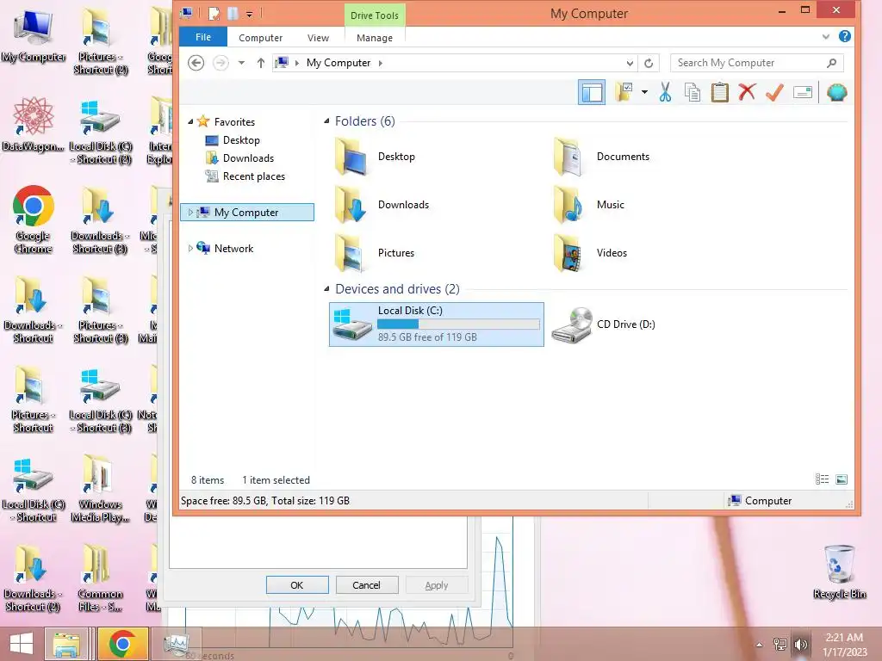Select the CD Drive (D:) icon
The height and width of the screenshot is (661, 882).
[x=572, y=324]
